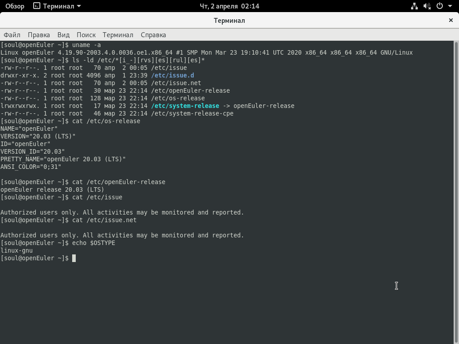This screenshot has width=459, height=344.
Task: Open the Поиск menu
Action: pos(86,35)
